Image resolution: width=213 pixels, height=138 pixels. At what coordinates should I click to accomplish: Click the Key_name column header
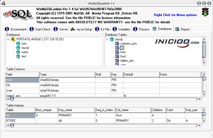tap(76, 110)
